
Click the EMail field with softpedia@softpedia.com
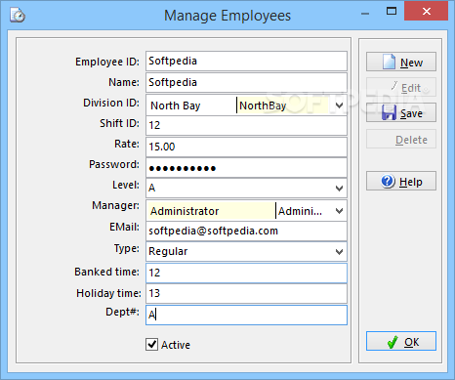(x=246, y=232)
